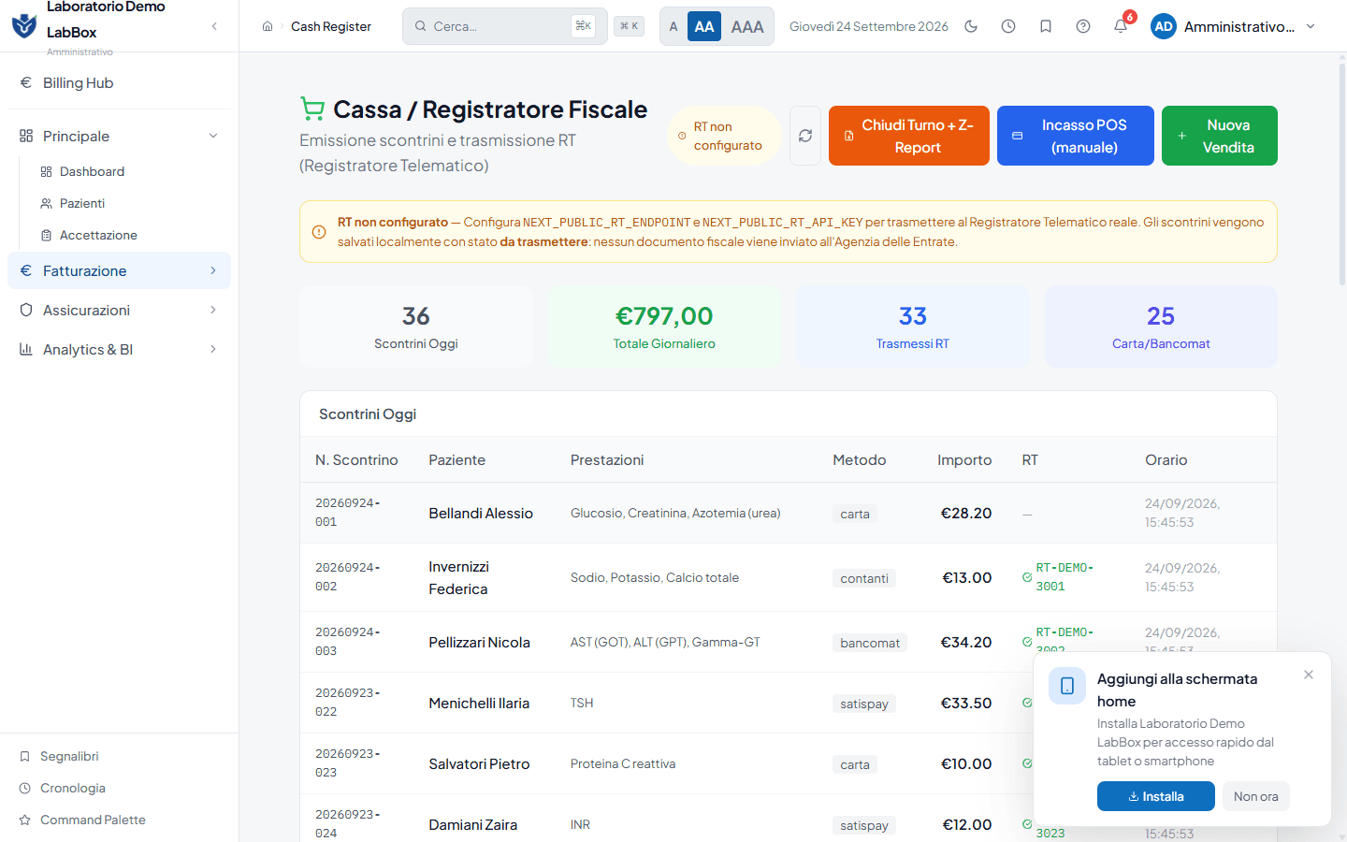
Task: Click the RT non configurato status badge
Action: 725,136
